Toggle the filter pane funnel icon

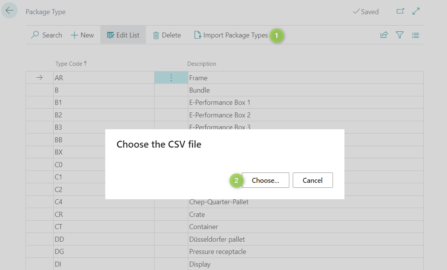[400, 35]
